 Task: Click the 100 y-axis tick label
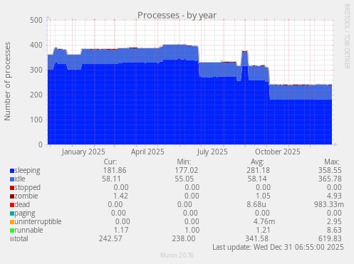coord(36,120)
